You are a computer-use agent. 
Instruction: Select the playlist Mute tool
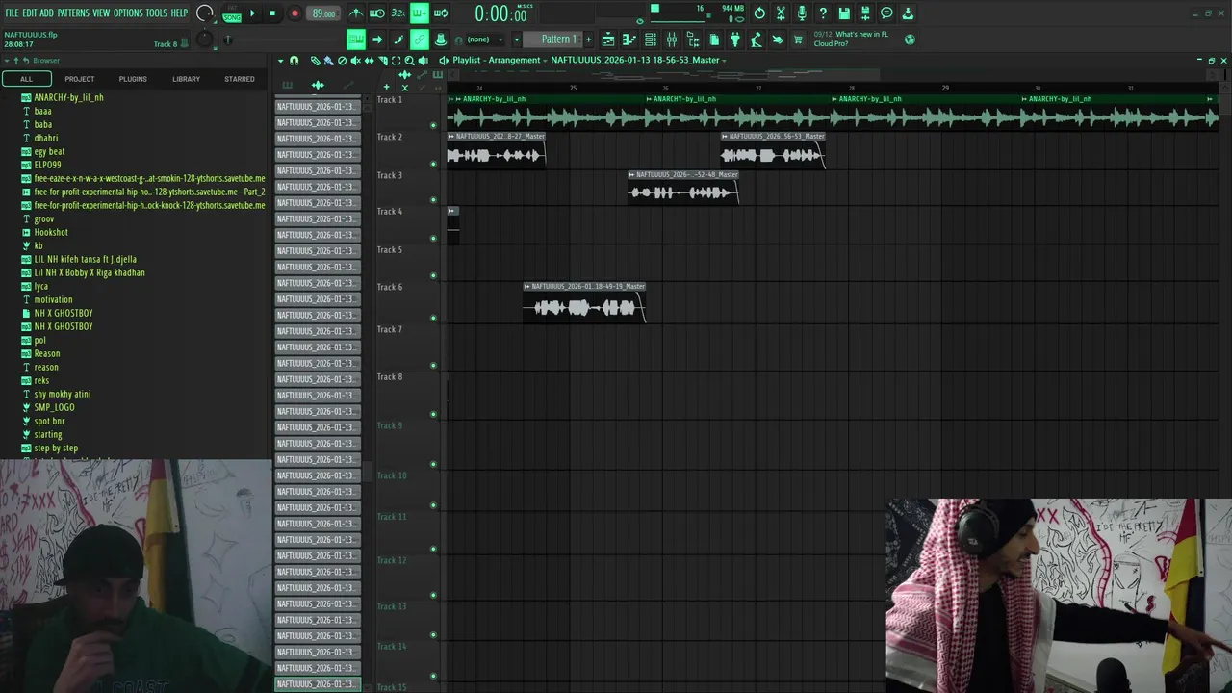pos(355,61)
